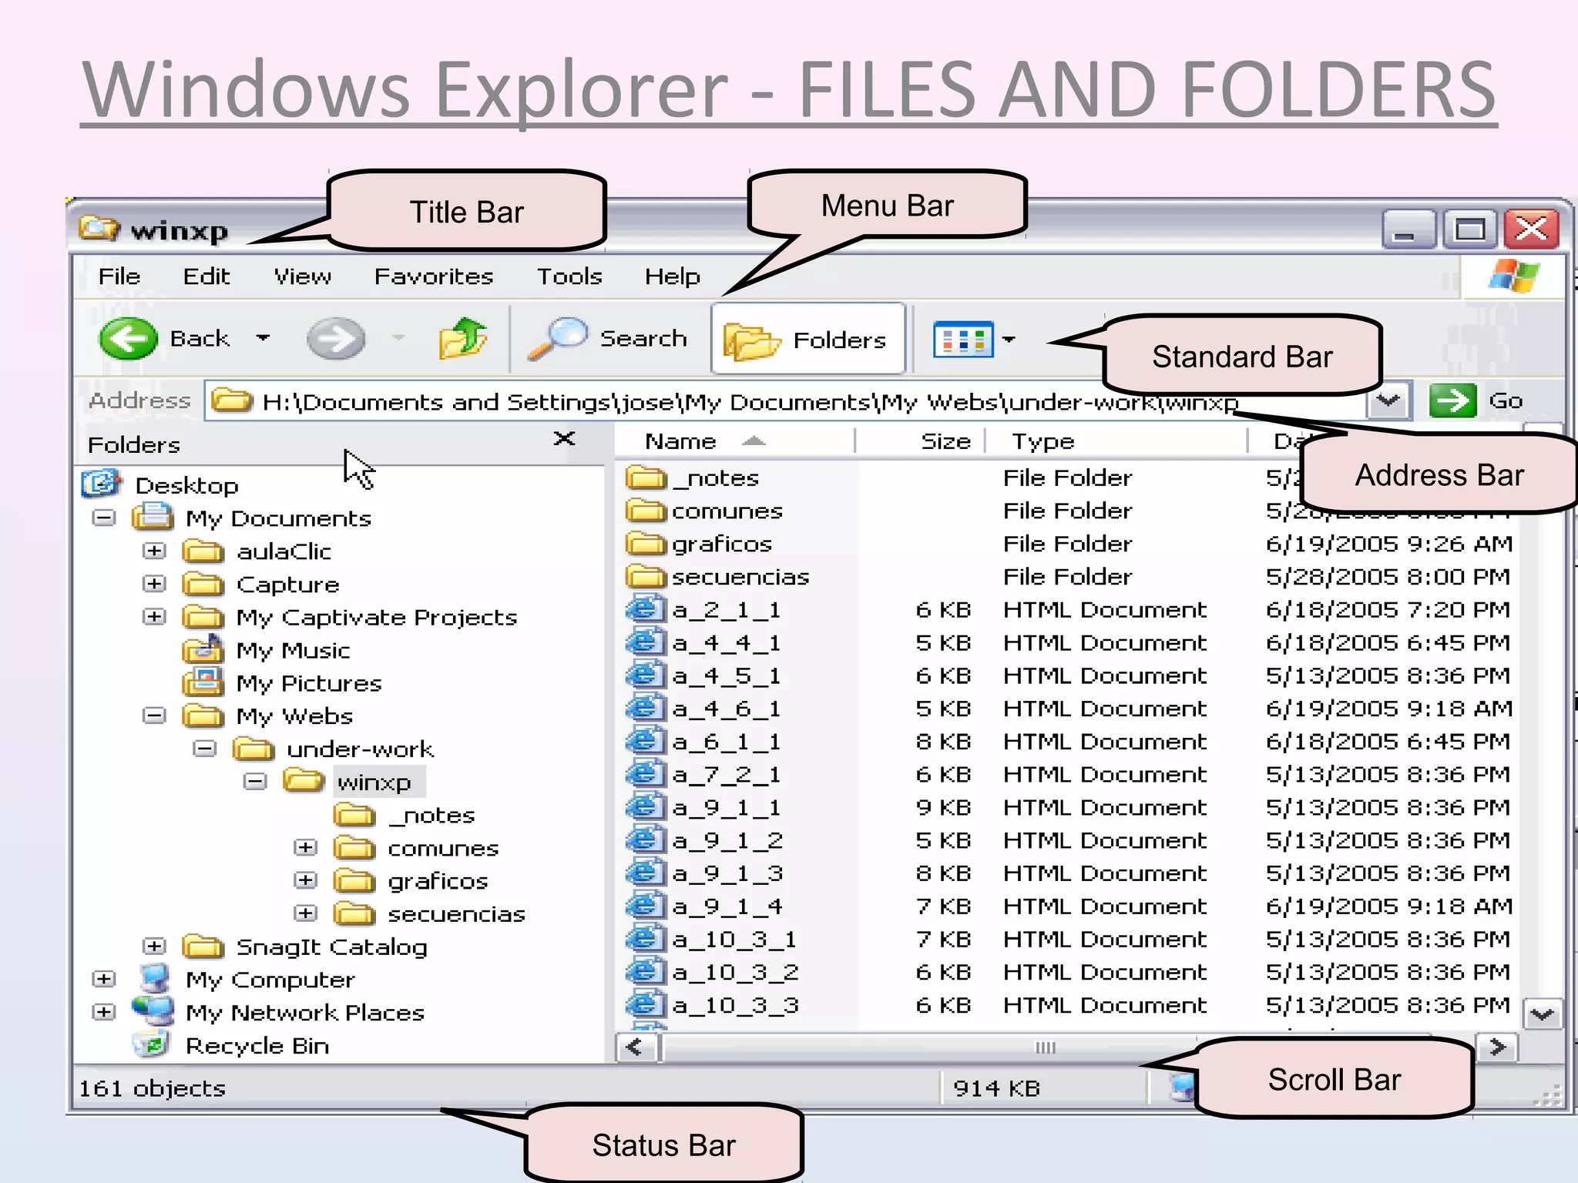The height and width of the screenshot is (1183, 1578).
Task: Open the Help menu
Action: [x=673, y=276]
